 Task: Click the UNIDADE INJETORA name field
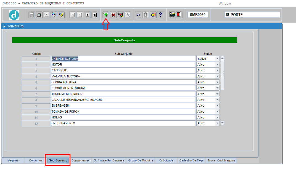123,59
